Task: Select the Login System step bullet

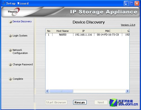Action: click(x=10, y=36)
